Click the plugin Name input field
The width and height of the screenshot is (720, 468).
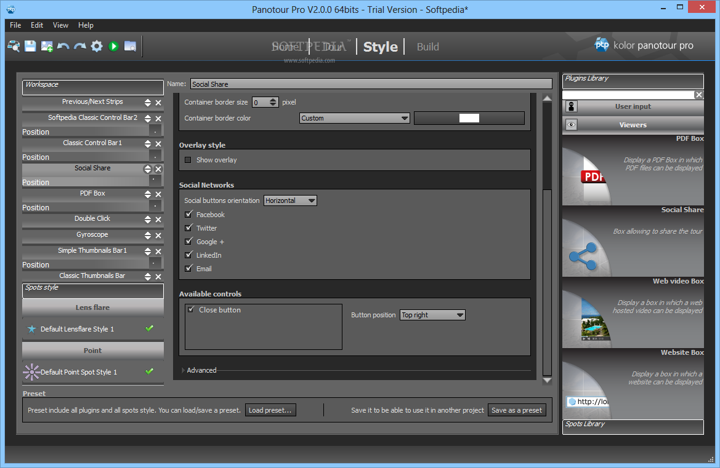coord(371,84)
